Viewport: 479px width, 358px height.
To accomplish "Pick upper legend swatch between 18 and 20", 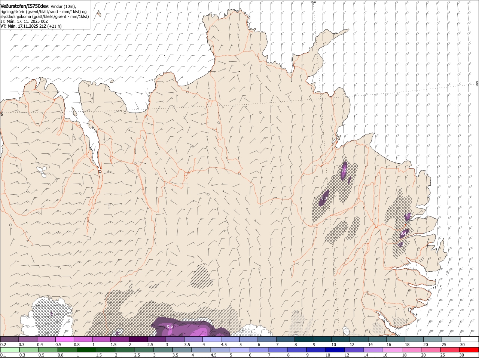I will (x=414, y=339).
